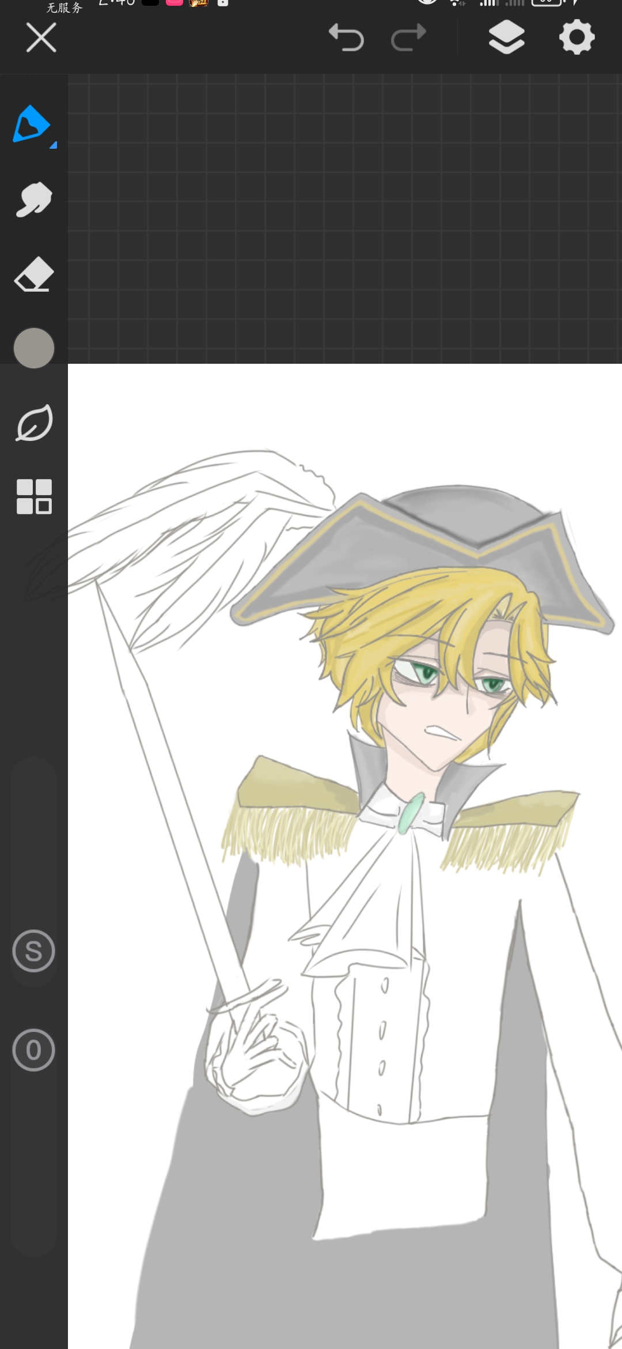Tap the circled S slider handle
The image size is (622, 1349).
point(34,951)
